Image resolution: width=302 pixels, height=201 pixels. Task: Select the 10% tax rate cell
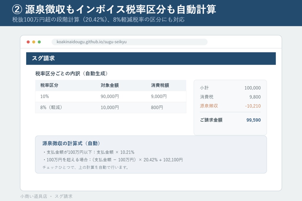45,97
